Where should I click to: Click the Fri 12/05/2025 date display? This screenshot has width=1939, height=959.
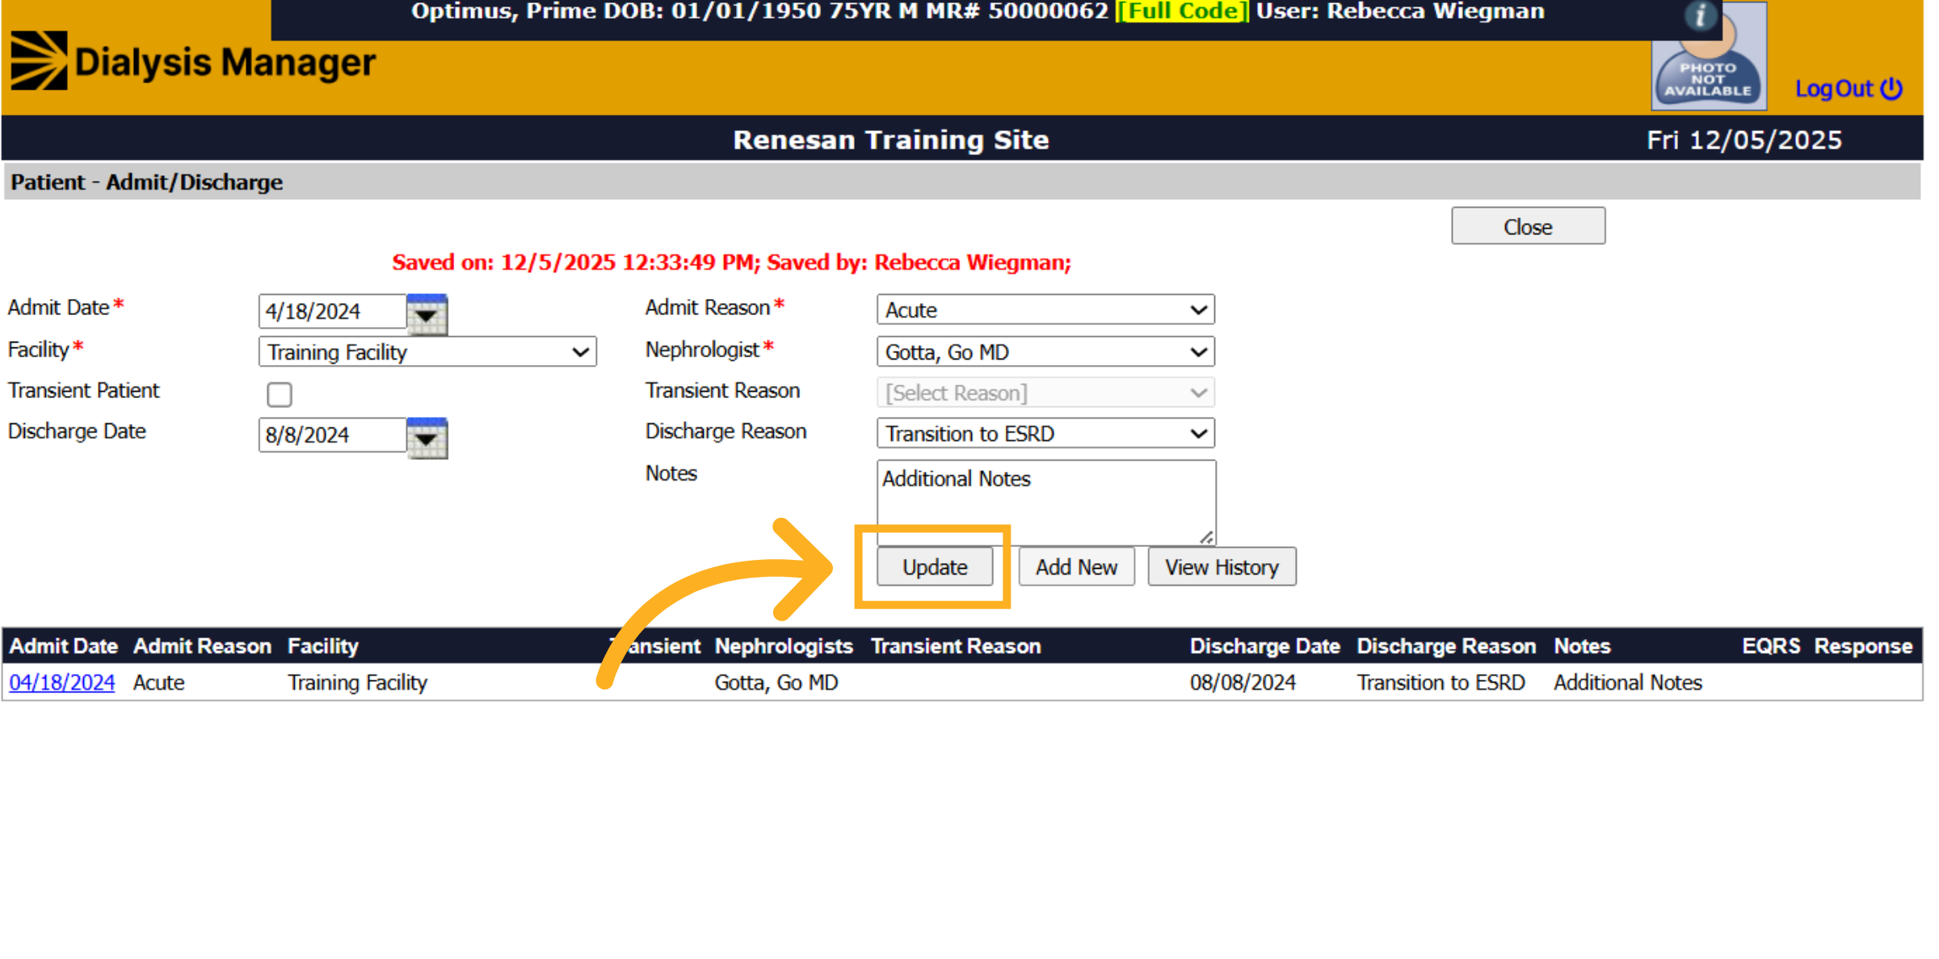[x=1744, y=139]
